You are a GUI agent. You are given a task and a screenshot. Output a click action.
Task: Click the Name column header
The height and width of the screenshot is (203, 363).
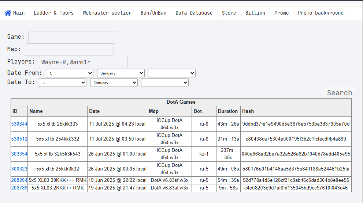58,111
